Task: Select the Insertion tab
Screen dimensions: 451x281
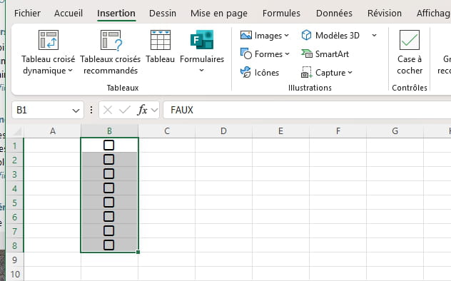Action: click(x=116, y=14)
